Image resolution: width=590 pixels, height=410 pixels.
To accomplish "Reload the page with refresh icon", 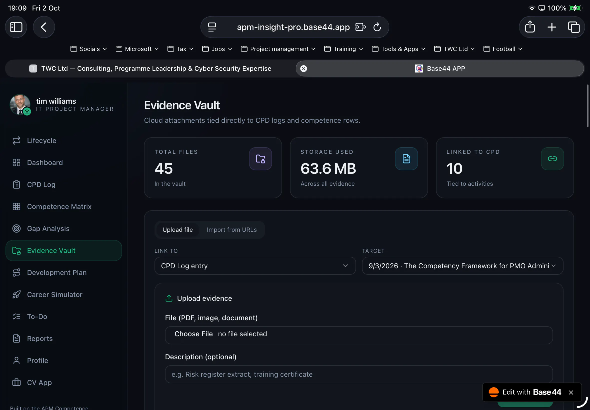I will pos(377,27).
